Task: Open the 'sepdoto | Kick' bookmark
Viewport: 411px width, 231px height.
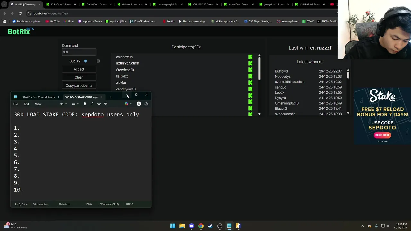Action: click(116, 21)
